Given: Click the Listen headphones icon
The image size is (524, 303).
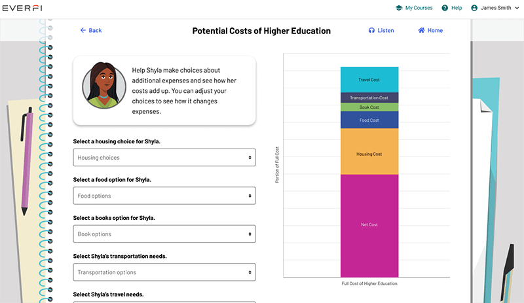Looking at the screenshot, I should click(371, 30).
